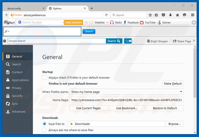The width and height of the screenshot is (199, 137).
Task: Open Games from MyStart toolbar
Action: [164, 22]
